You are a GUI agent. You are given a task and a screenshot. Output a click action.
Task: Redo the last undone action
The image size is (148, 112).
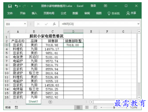(24, 6)
